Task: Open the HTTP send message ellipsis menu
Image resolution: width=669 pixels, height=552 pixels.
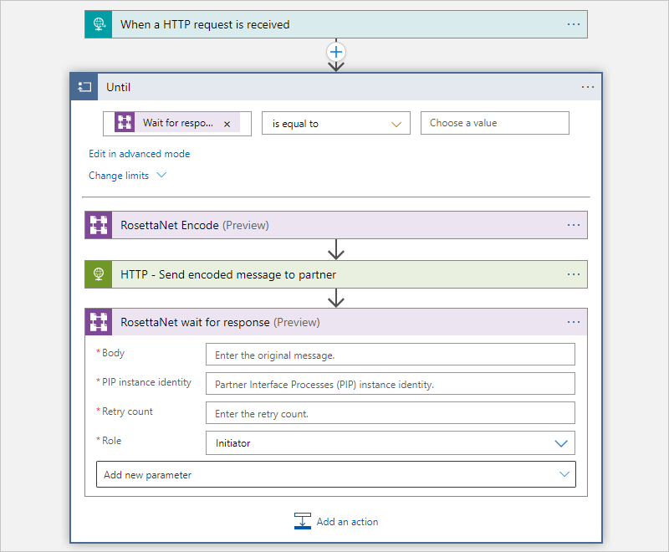Action: click(574, 274)
